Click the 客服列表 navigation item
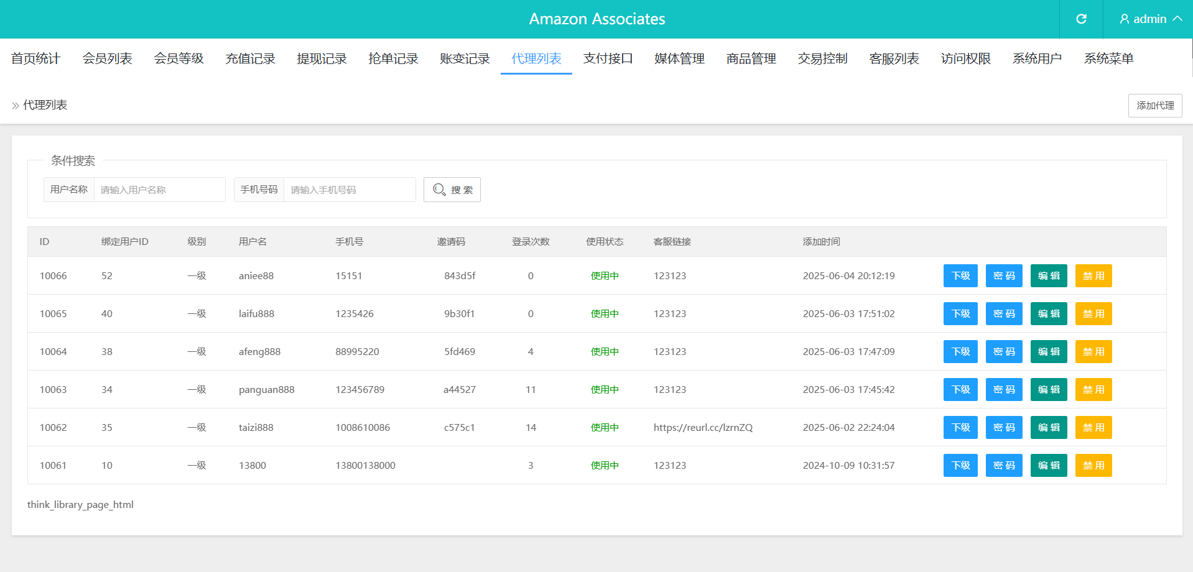This screenshot has width=1193, height=572. tap(894, 58)
